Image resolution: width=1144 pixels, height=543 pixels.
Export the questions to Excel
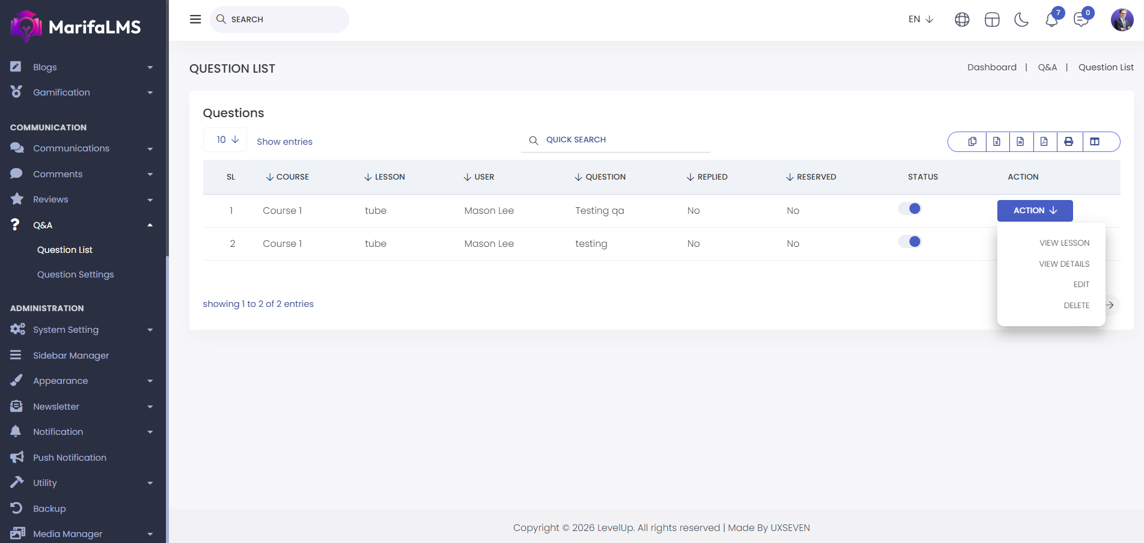(x=997, y=142)
